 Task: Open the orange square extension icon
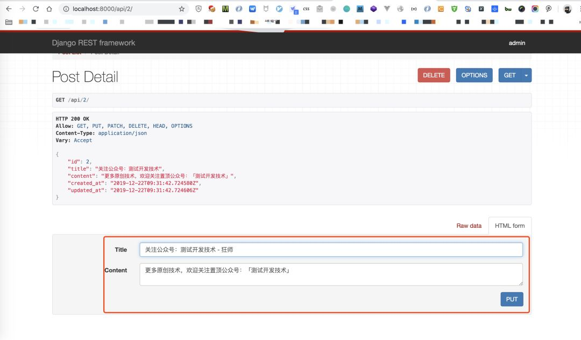441,9
